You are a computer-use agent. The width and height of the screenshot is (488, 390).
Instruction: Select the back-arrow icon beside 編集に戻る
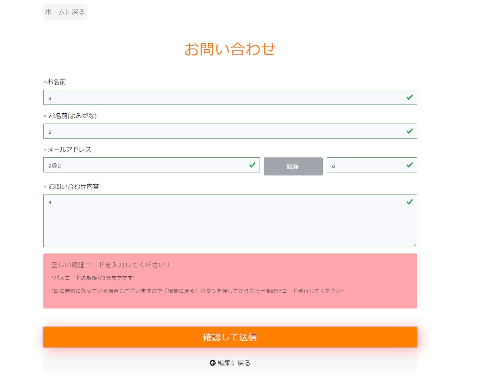212,363
